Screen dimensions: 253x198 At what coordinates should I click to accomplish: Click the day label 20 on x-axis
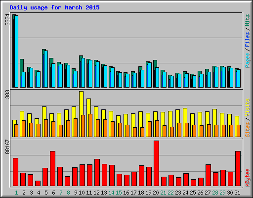[156, 193]
